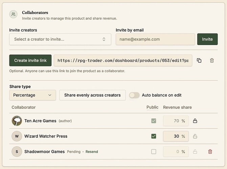Copy the invite link with the copy icon
This screenshot has width=227, height=169.
[x=199, y=60]
